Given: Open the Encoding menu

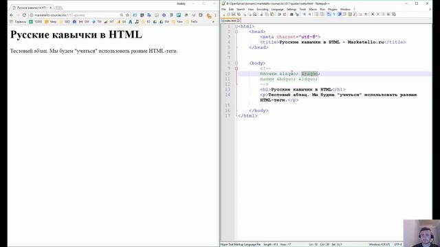Looking at the screenshot, I should tap(263, 9).
